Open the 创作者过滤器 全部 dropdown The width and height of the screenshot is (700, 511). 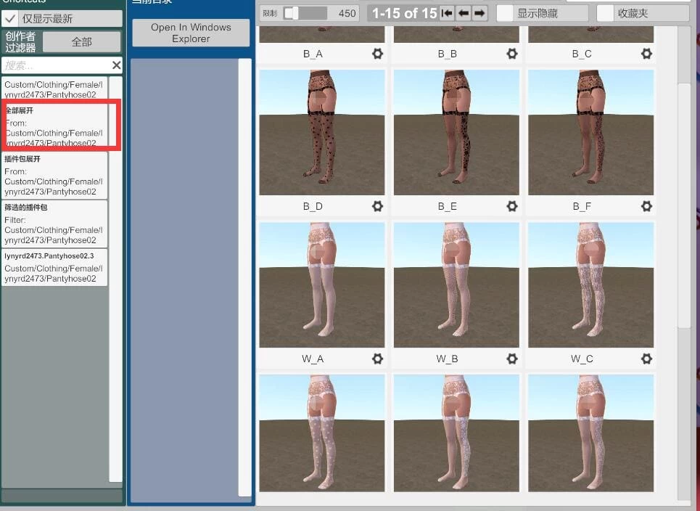click(82, 42)
